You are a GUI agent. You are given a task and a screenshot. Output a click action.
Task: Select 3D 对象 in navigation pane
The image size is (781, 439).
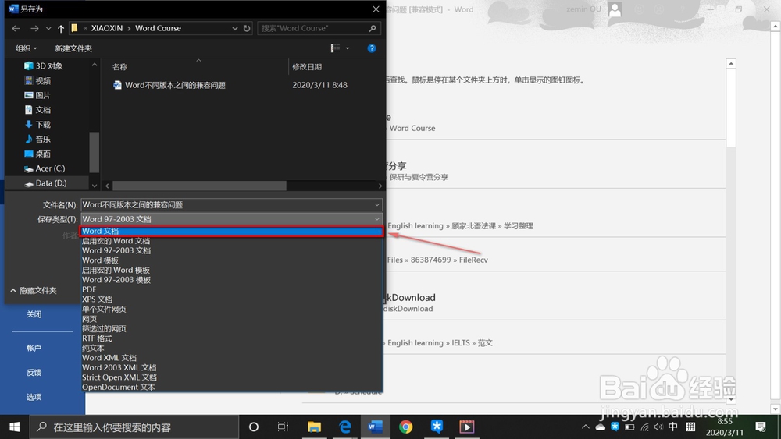44,66
